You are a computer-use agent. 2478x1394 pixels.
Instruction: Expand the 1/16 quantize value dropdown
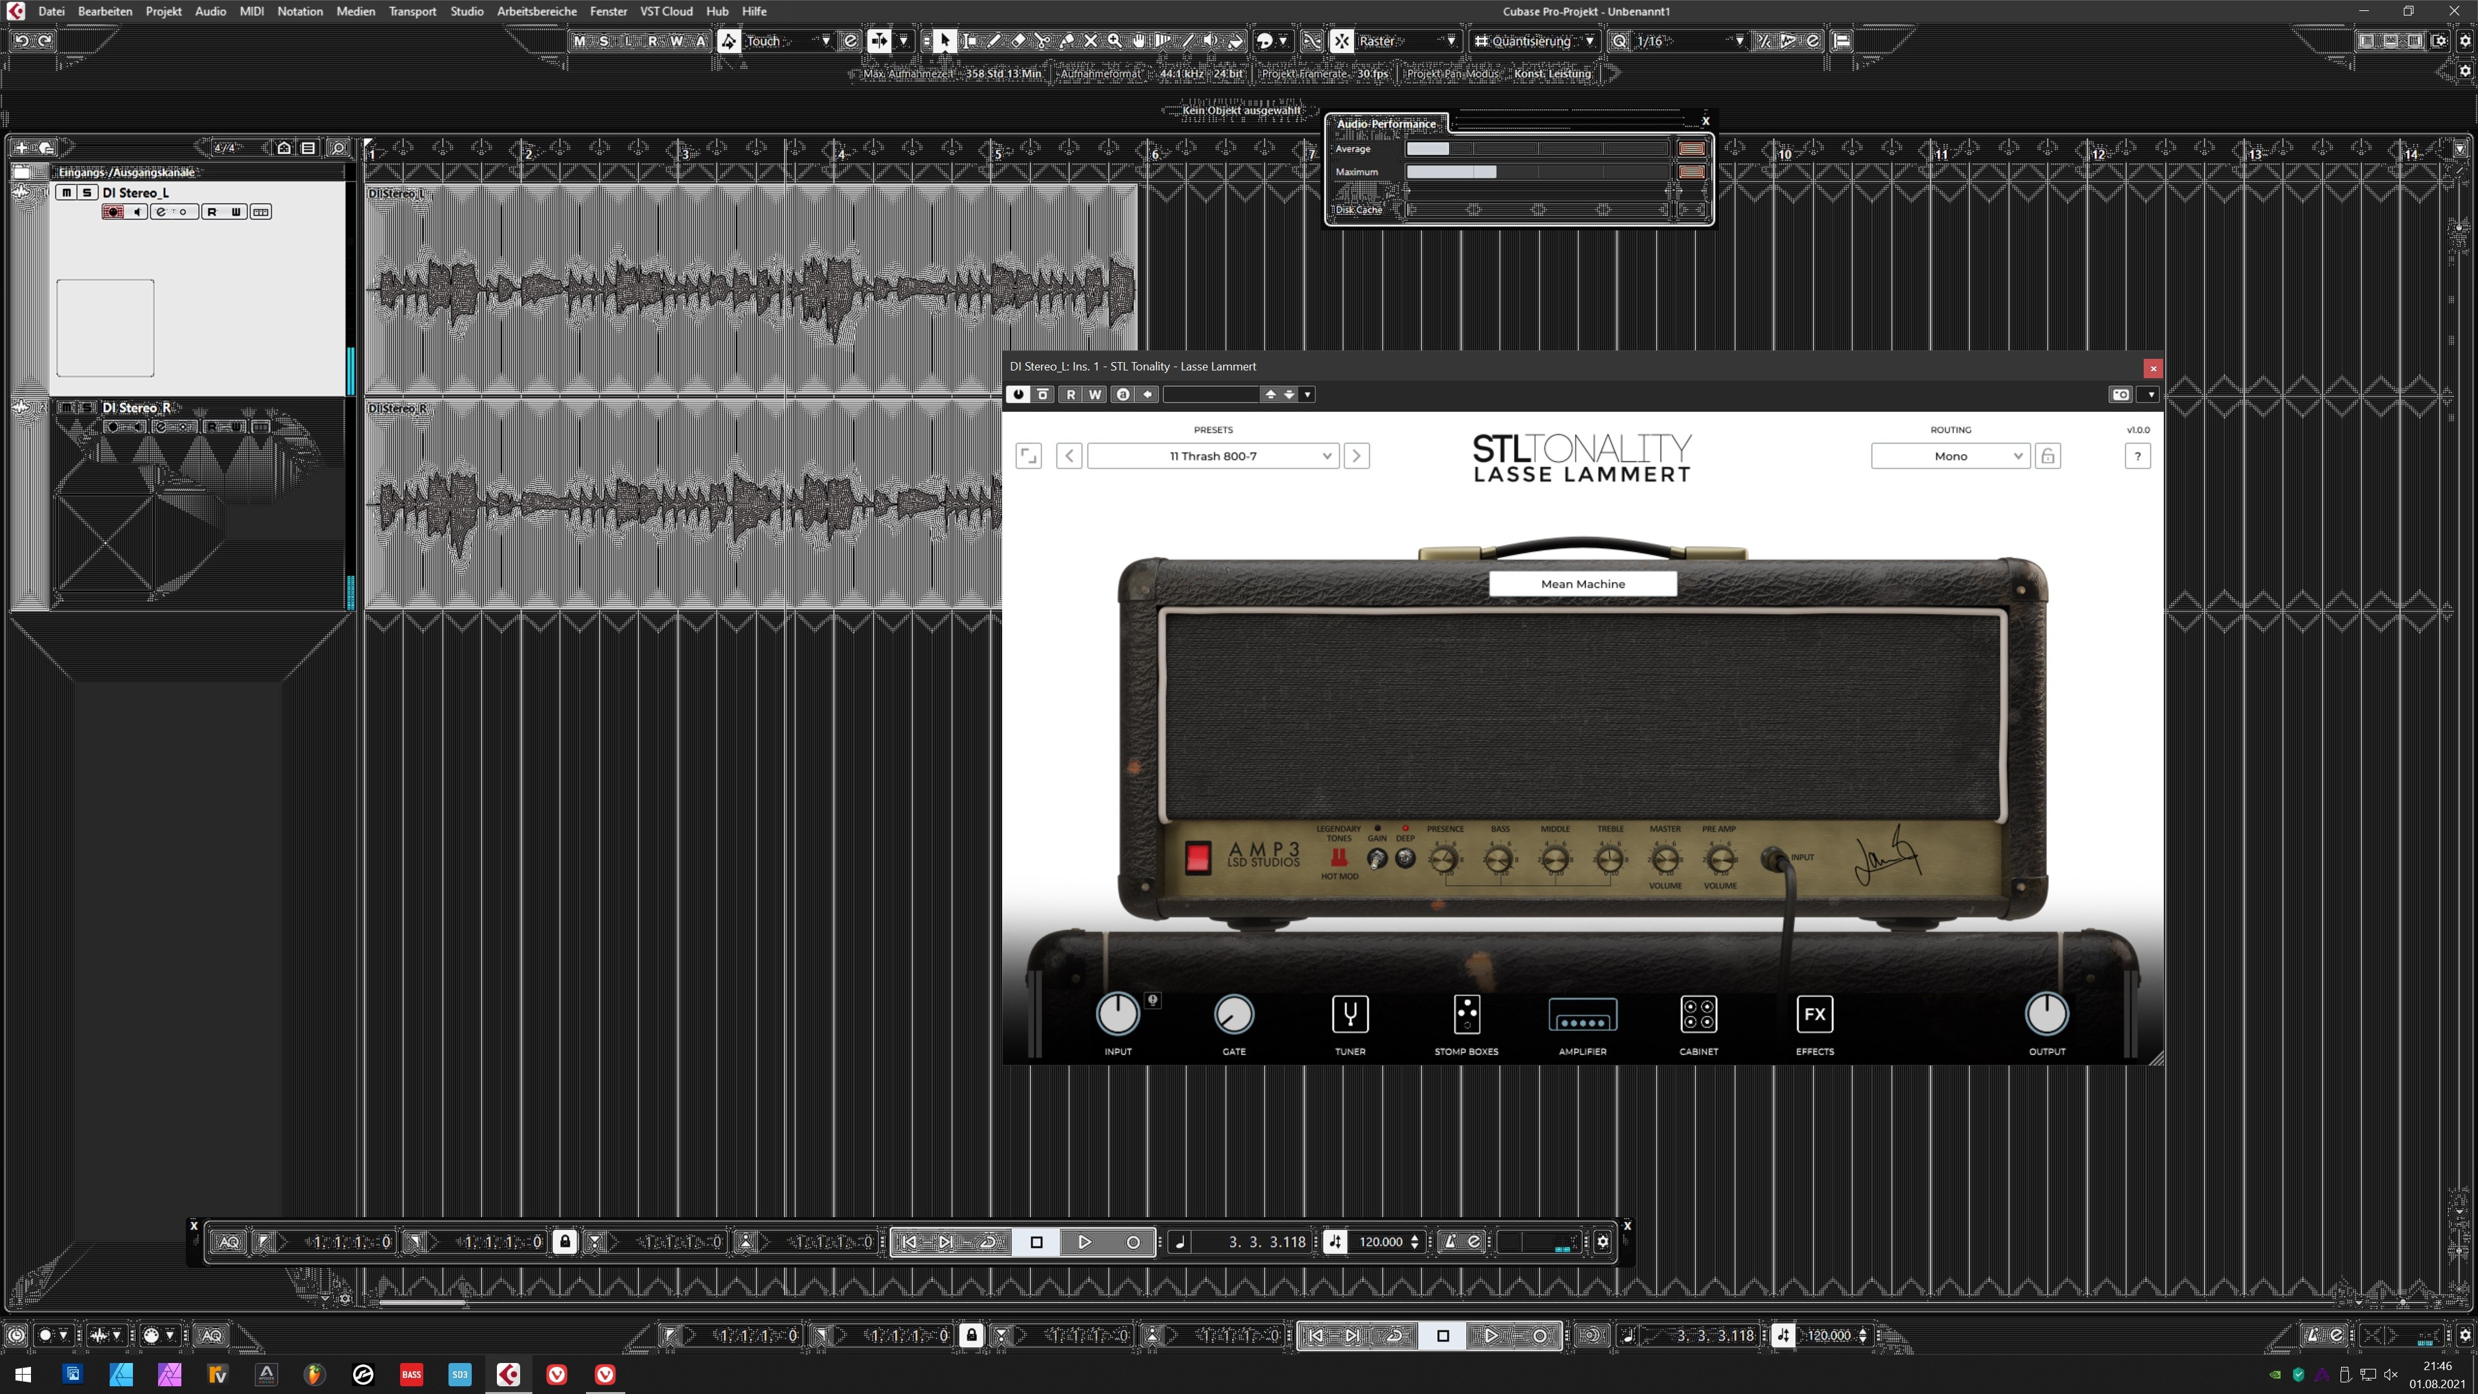(1739, 41)
